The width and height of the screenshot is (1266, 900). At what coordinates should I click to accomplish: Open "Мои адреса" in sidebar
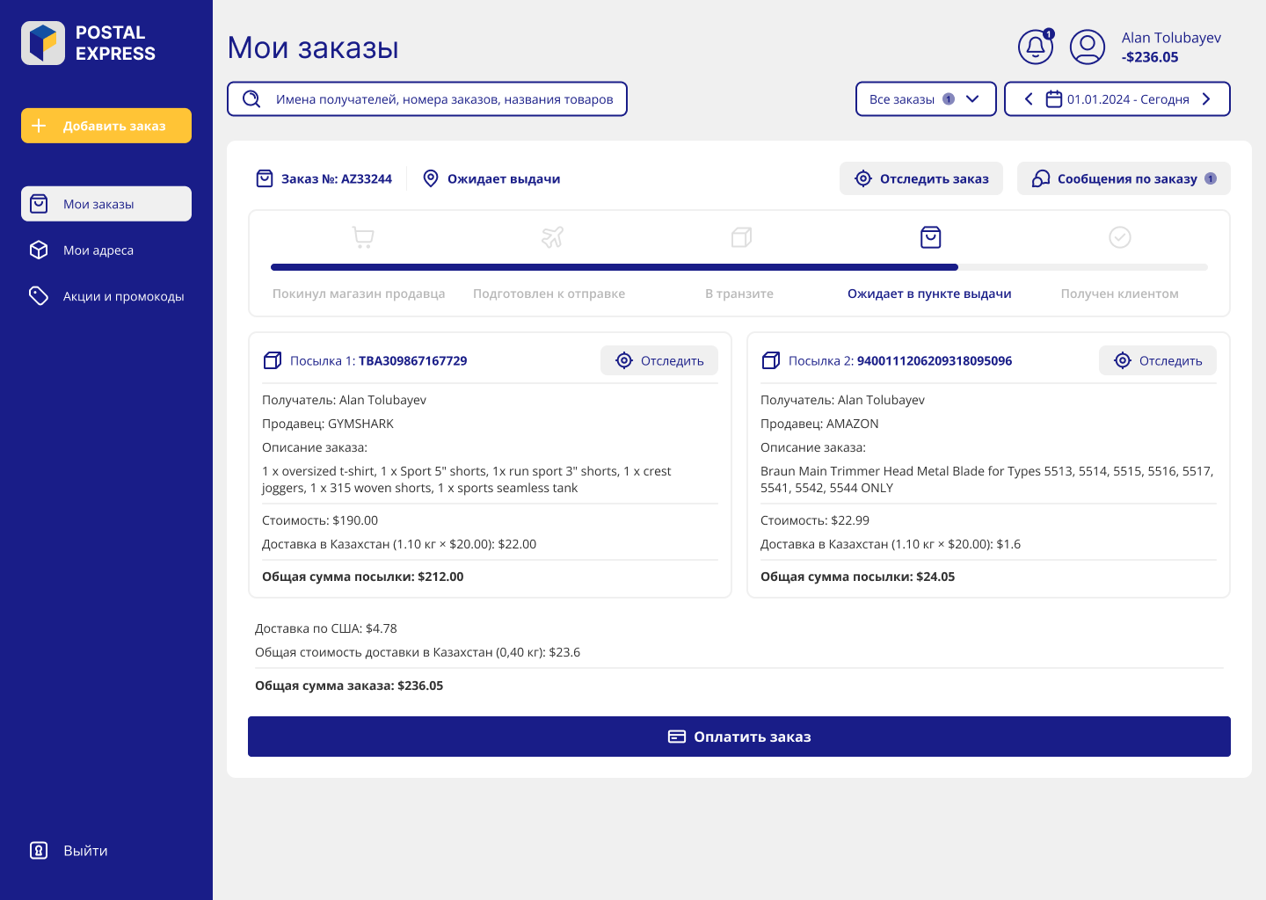[98, 250]
